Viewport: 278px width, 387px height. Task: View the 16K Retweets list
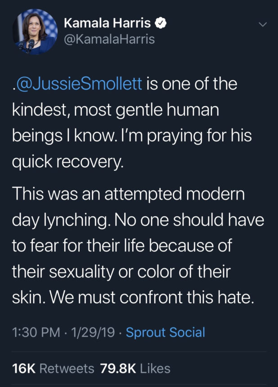(x=53, y=368)
